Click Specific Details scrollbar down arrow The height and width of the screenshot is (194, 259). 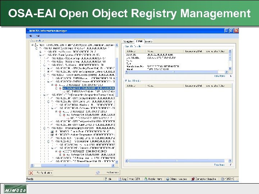tap(230, 68)
